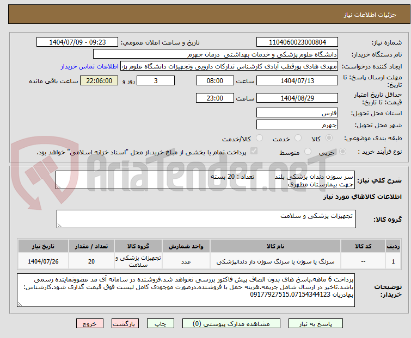
Task: Select the کالا/خدمت radio button
Action: pyautogui.click(x=259, y=138)
